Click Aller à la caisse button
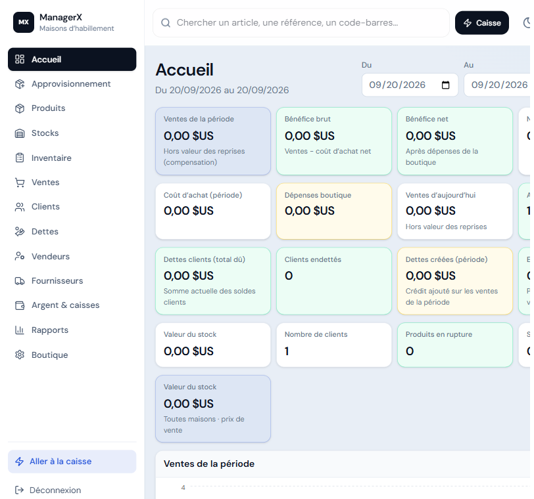Screen dimensions: 534x499 72,462
